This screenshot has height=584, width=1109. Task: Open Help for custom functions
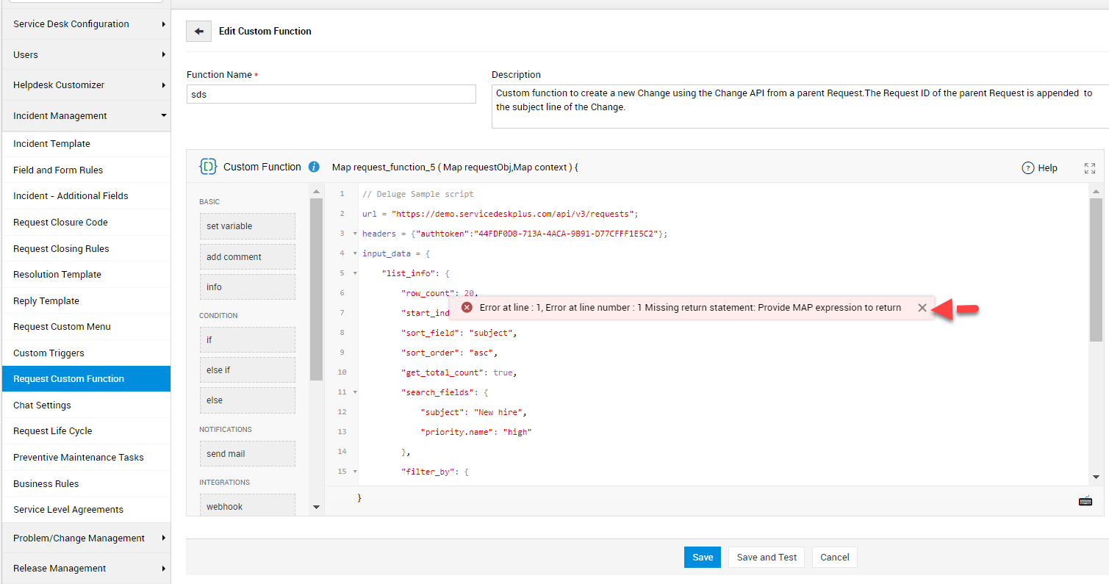coord(1039,168)
